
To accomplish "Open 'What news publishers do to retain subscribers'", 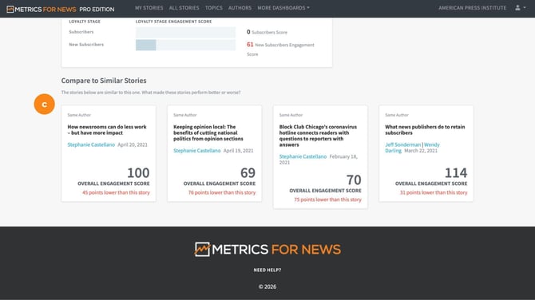I will (x=425, y=130).
